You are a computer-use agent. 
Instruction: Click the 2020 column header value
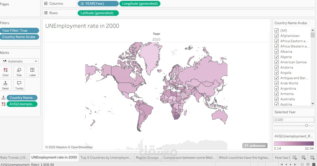coord(156,39)
